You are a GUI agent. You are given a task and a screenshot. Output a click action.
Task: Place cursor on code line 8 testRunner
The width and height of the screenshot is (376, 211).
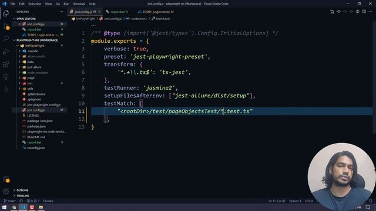(140, 88)
